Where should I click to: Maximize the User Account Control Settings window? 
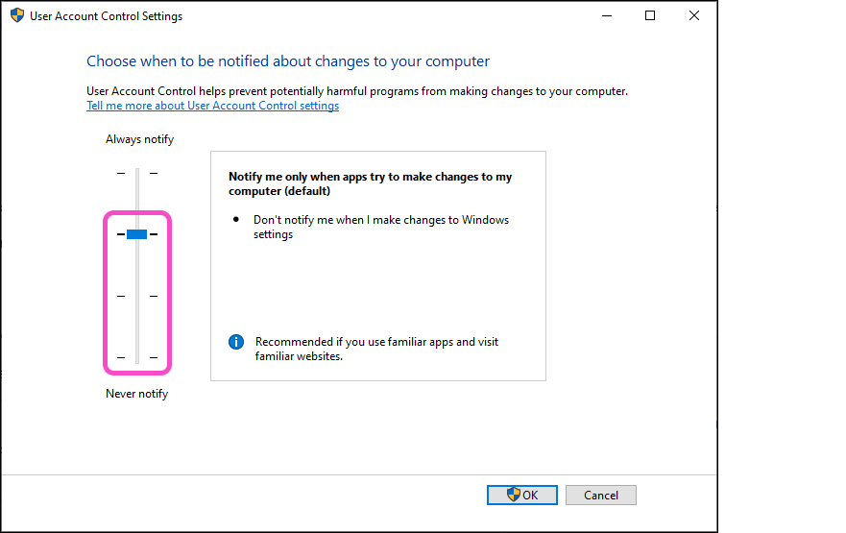pyautogui.click(x=650, y=16)
